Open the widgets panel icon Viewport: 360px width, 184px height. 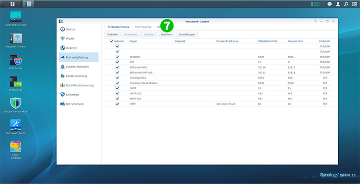point(354,4)
